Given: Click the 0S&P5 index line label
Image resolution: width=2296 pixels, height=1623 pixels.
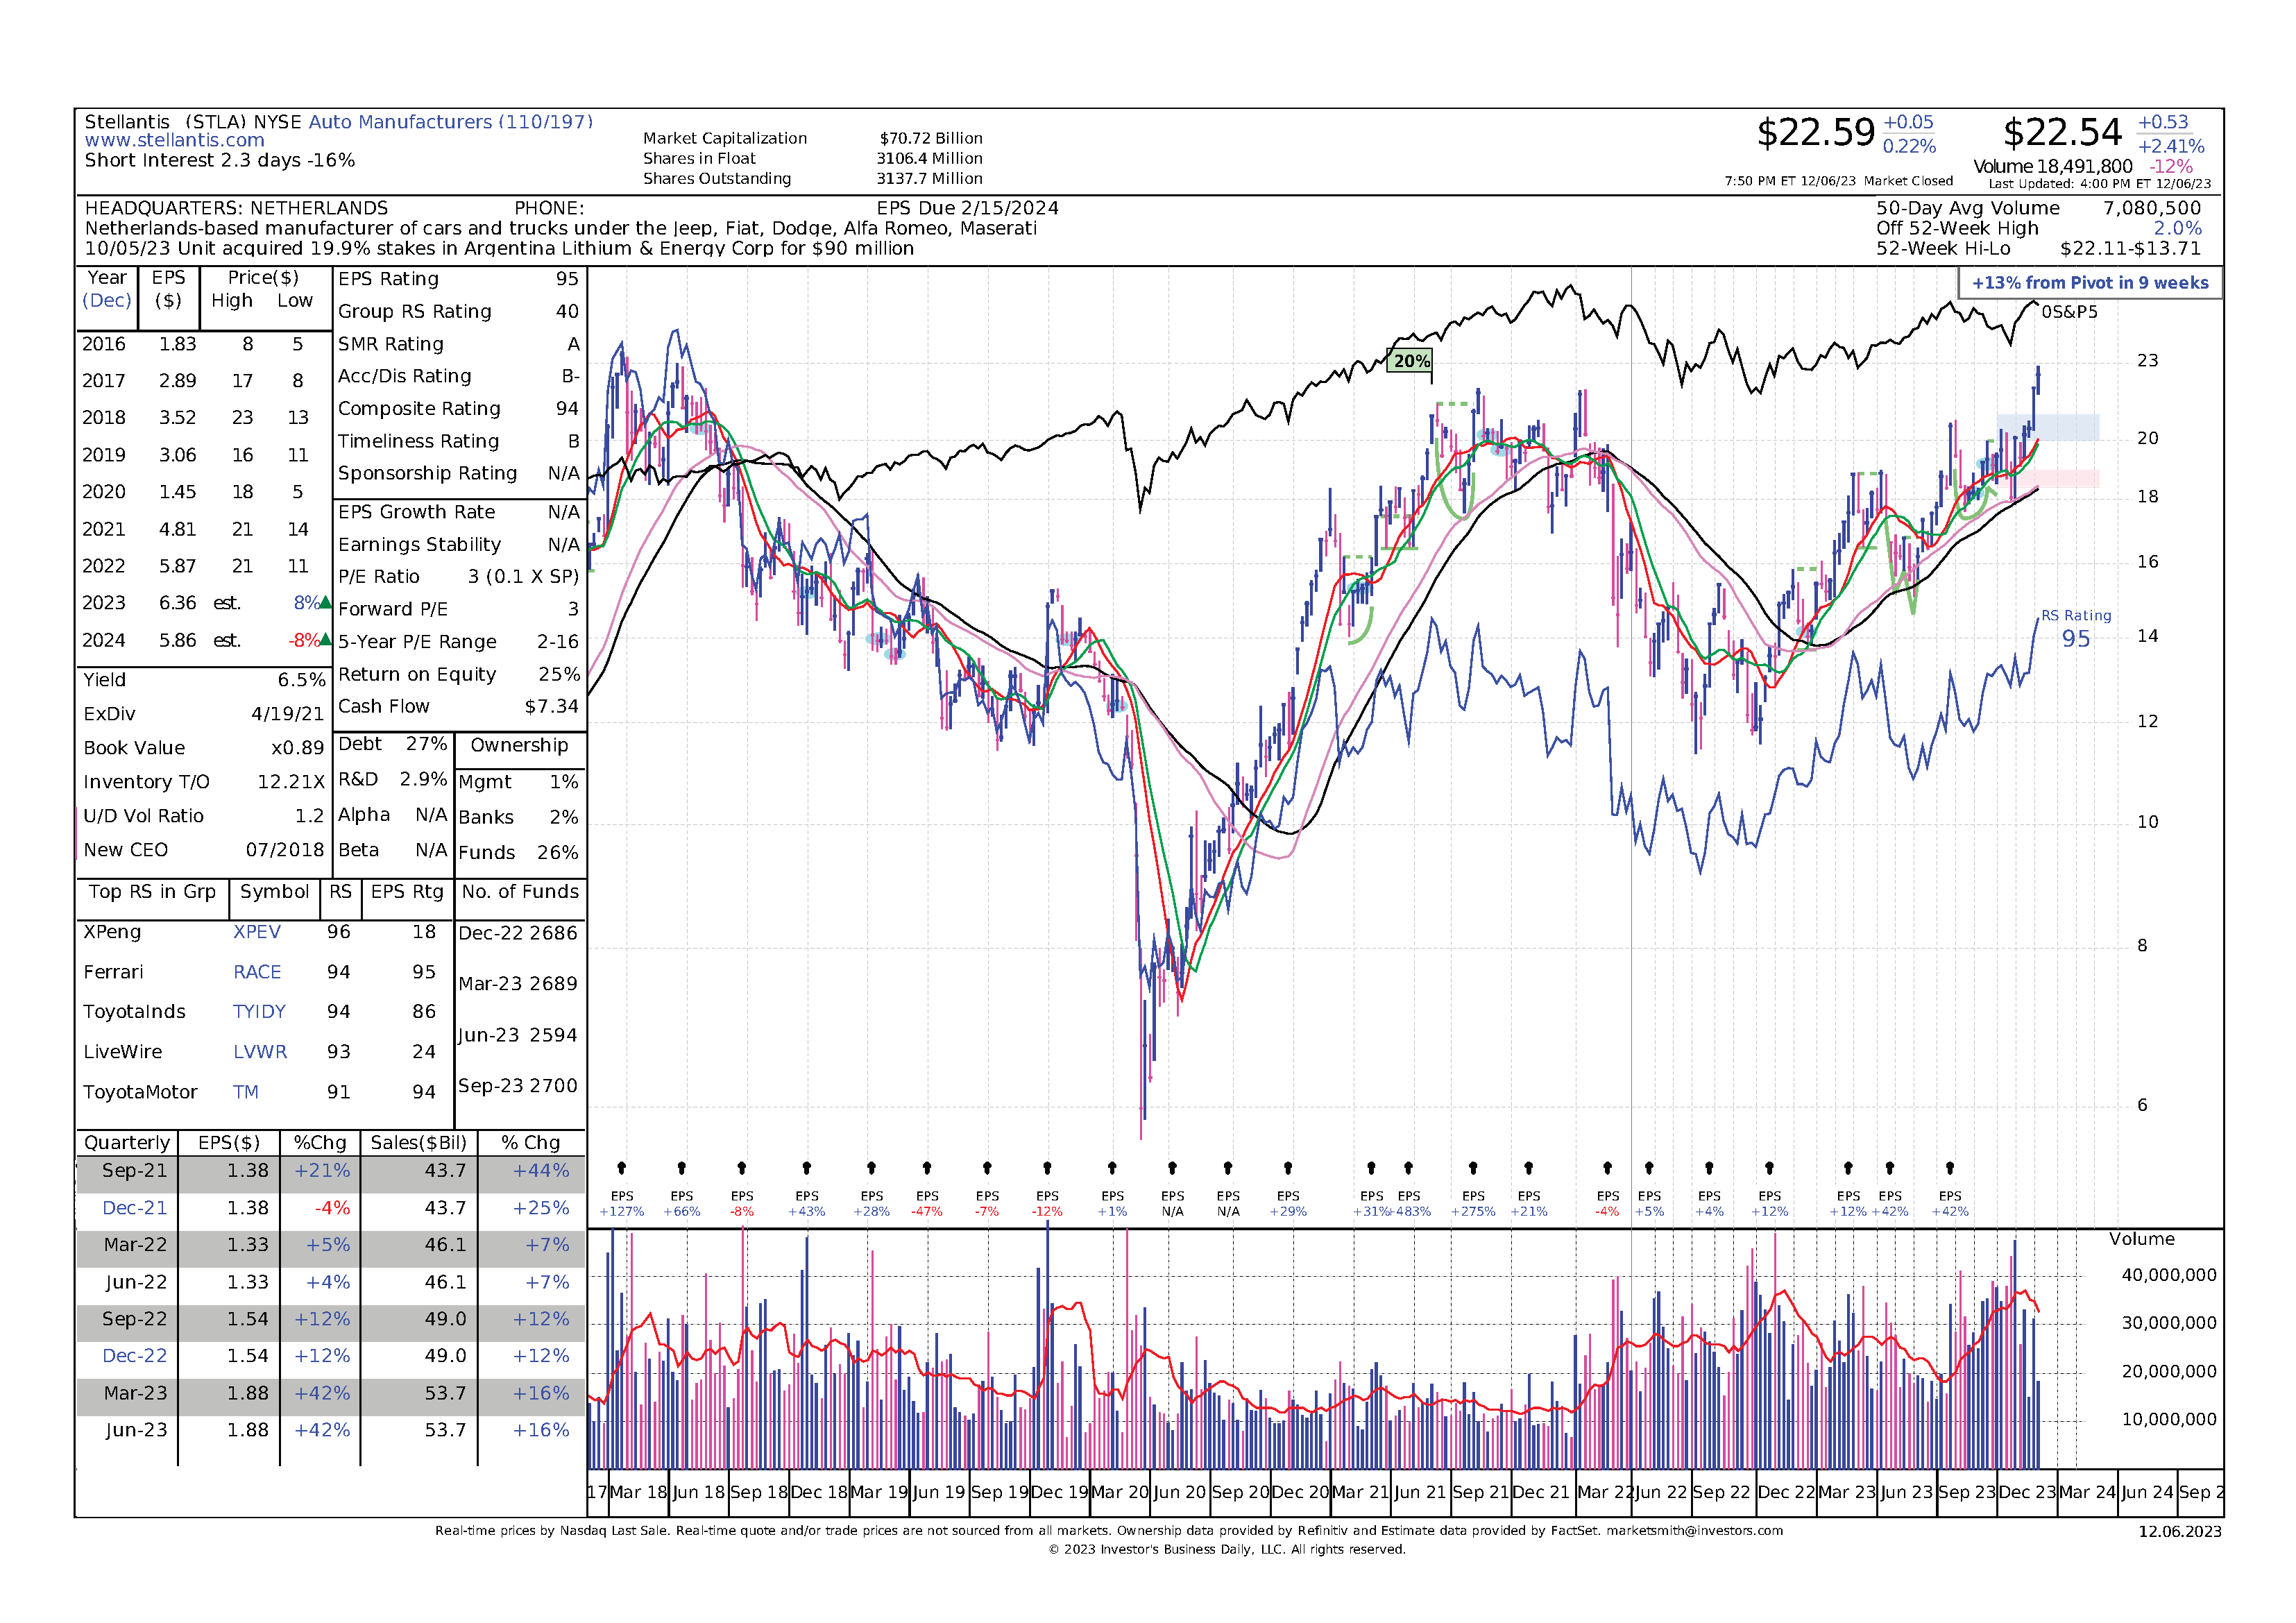Looking at the screenshot, I should click(x=2069, y=312).
